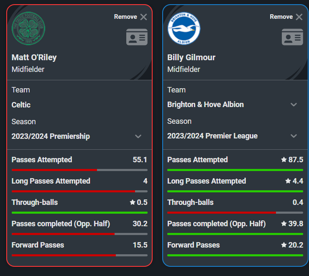The width and height of the screenshot is (309, 276).
Task: Click X icon on Matt O'Riley card
Action: (143, 17)
